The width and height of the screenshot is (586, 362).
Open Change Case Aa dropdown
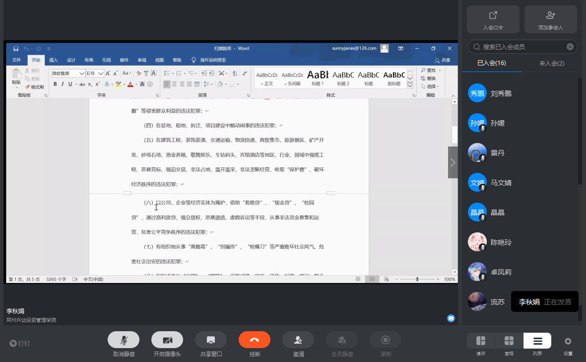click(x=127, y=73)
